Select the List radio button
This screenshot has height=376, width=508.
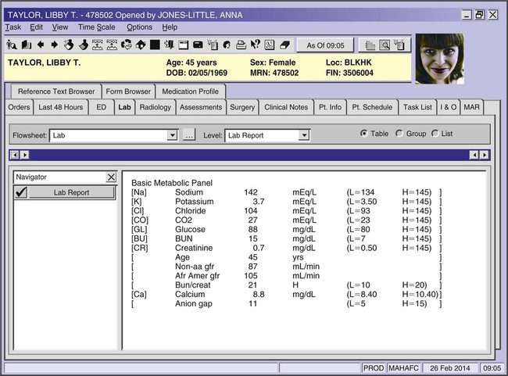pos(435,134)
